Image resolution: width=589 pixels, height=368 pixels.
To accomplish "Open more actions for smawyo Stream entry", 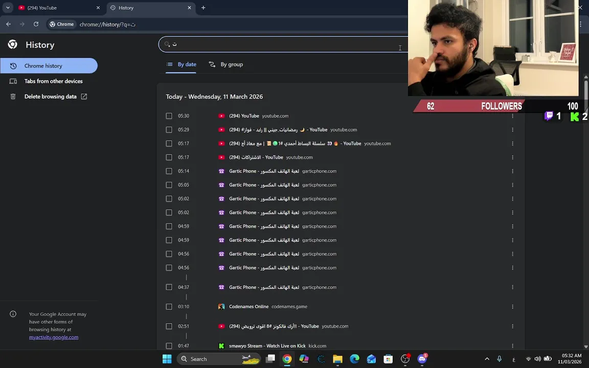I will pyautogui.click(x=512, y=346).
